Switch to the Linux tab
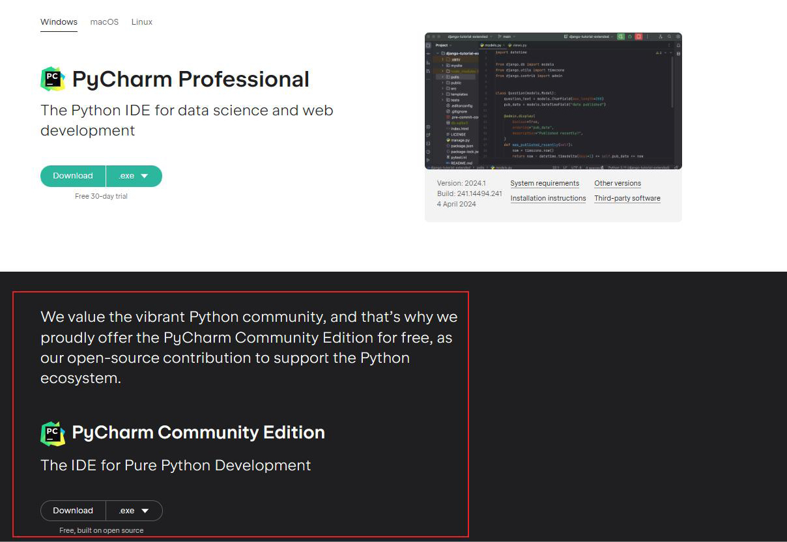Screen dimensions: 787x542 [x=141, y=22]
